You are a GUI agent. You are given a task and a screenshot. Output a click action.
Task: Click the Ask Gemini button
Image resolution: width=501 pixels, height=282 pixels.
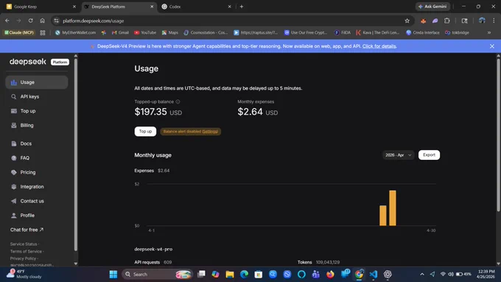coord(433,7)
